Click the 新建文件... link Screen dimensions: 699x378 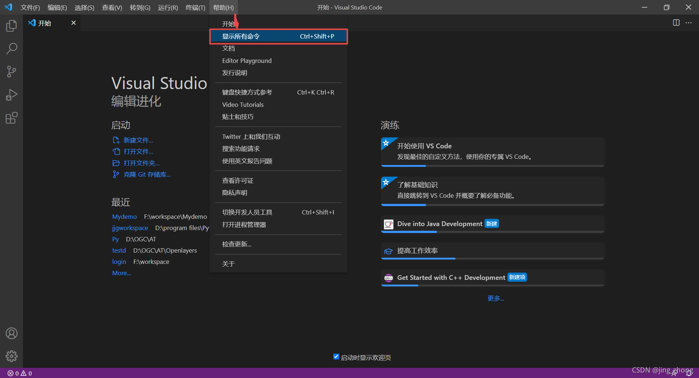pos(138,140)
